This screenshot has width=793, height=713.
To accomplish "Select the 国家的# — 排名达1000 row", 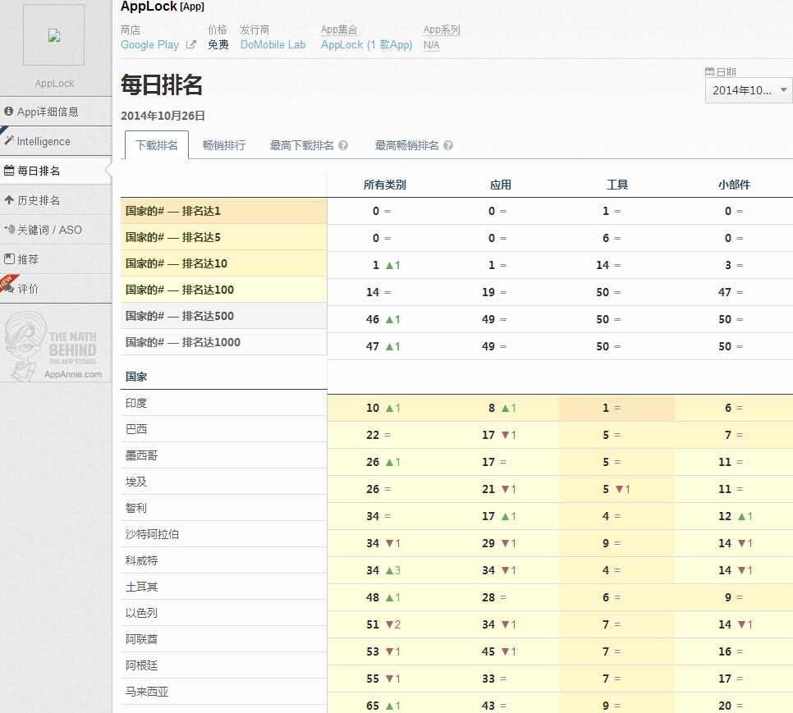I will [x=223, y=343].
